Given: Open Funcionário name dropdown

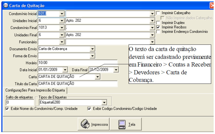Looking at the screenshot, I should tap(152, 42).
